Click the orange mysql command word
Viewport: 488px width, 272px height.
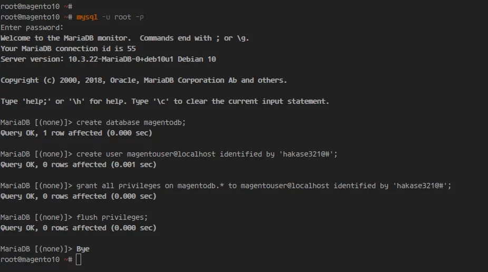(87, 17)
